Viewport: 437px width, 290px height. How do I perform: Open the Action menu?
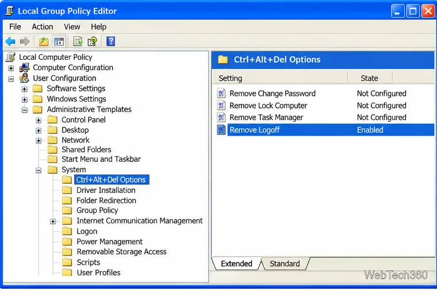tap(43, 27)
